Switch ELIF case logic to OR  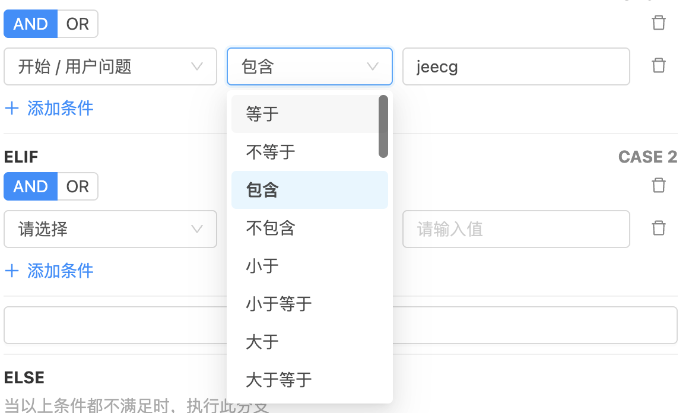[x=78, y=186]
